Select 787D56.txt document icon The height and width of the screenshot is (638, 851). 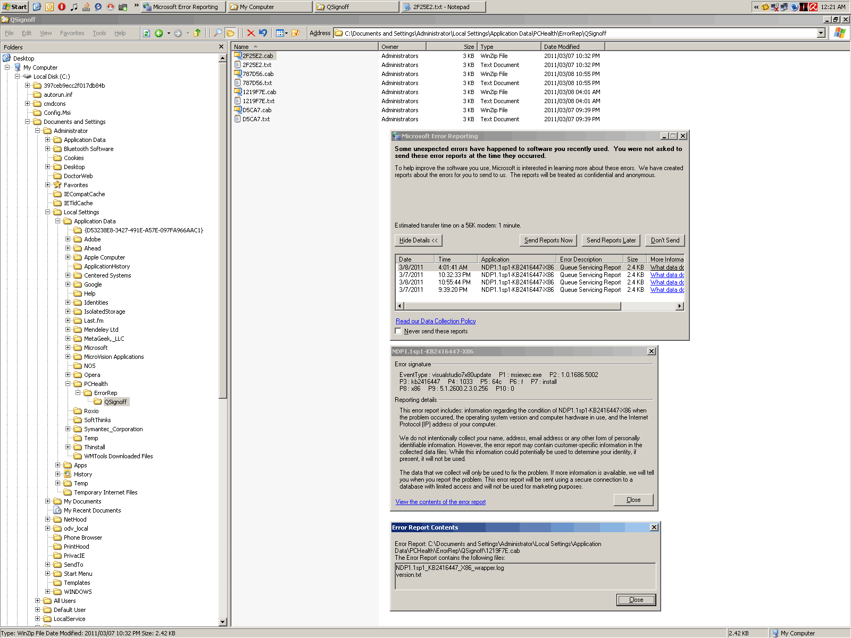(x=238, y=83)
